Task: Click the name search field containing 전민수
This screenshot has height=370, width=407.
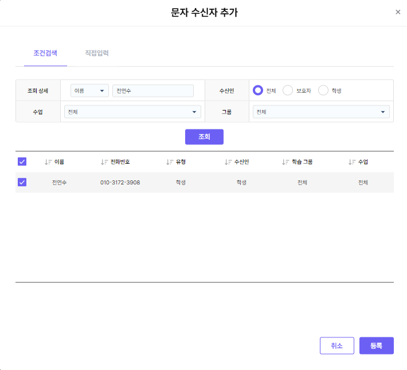Action: click(x=152, y=90)
